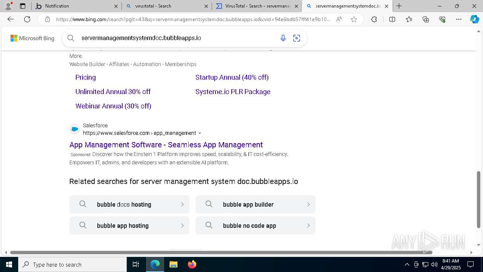Close the 'virustotal - Search' tab
Viewport: 483px width, 272px height.
(206, 6)
